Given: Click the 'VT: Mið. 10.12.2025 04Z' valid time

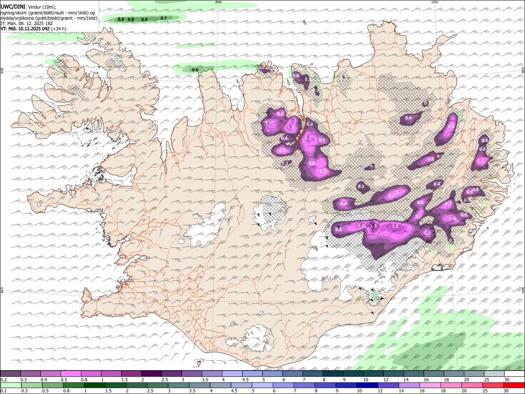Looking at the screenshot, I should tap(25, 29).
